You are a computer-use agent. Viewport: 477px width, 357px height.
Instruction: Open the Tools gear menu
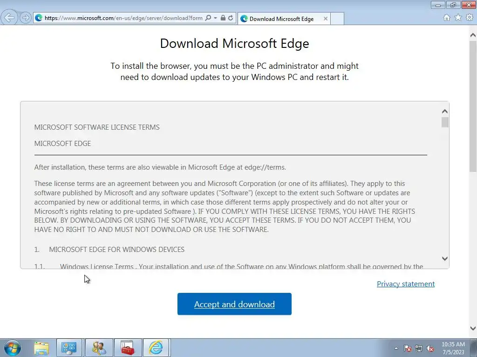[470, 18]
